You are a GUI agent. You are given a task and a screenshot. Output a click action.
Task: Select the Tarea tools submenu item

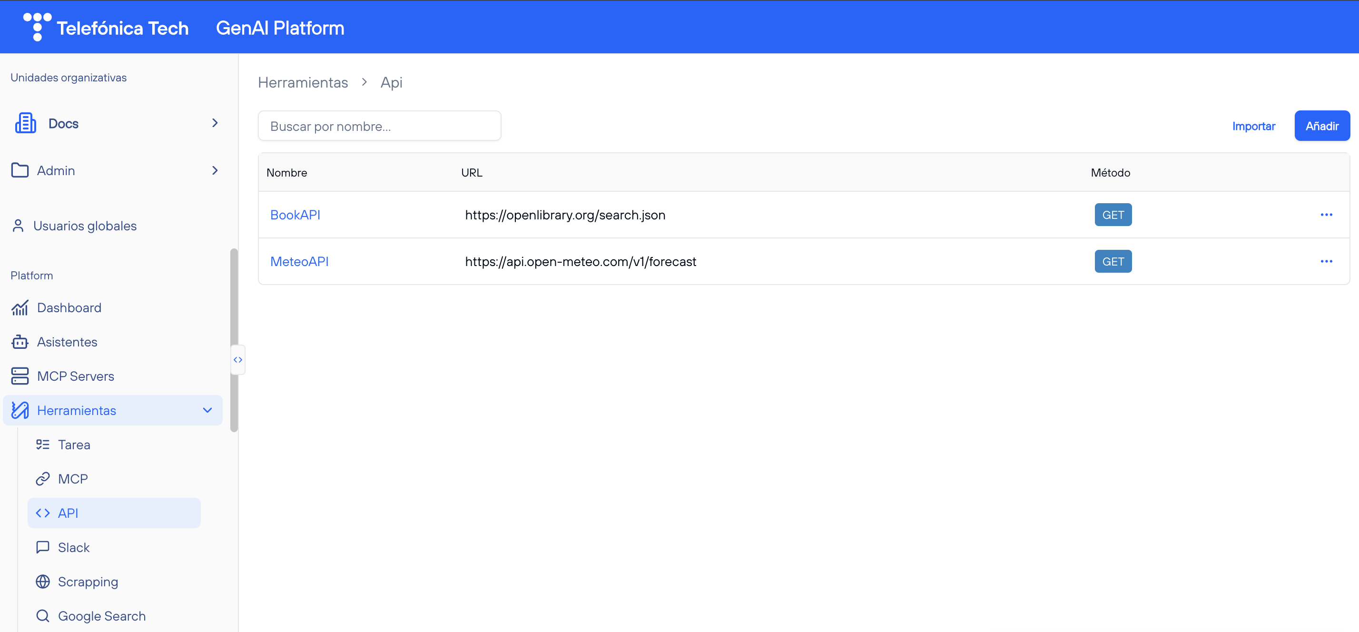[74, 444]
